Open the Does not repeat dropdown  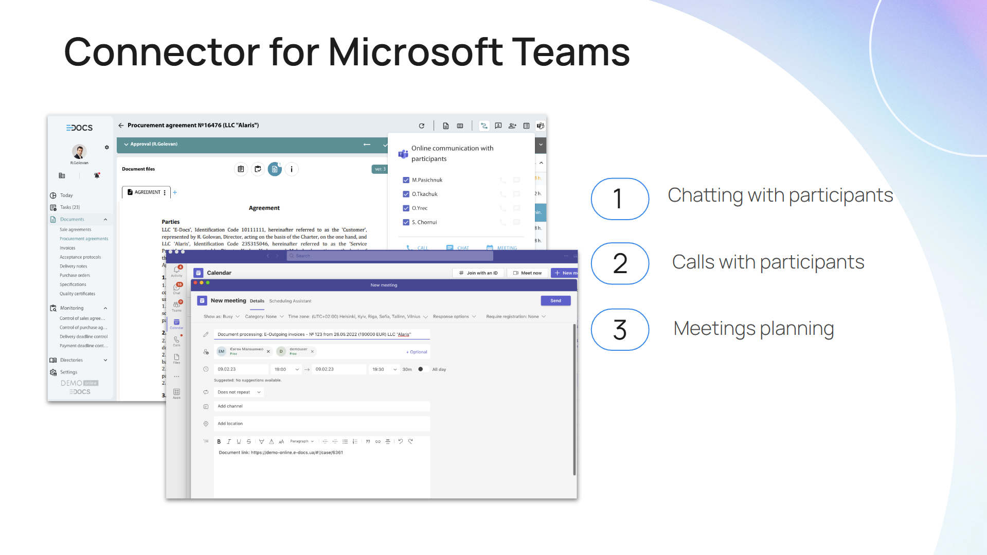tap(239, 392)
